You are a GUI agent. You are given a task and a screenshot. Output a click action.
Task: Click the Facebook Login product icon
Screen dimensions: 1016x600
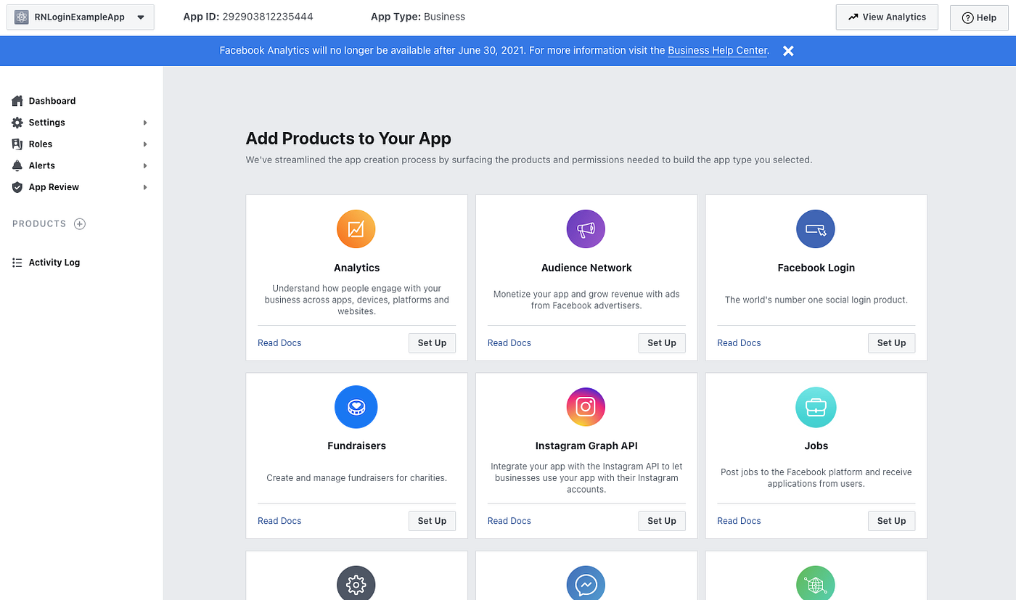coord(816,229)
